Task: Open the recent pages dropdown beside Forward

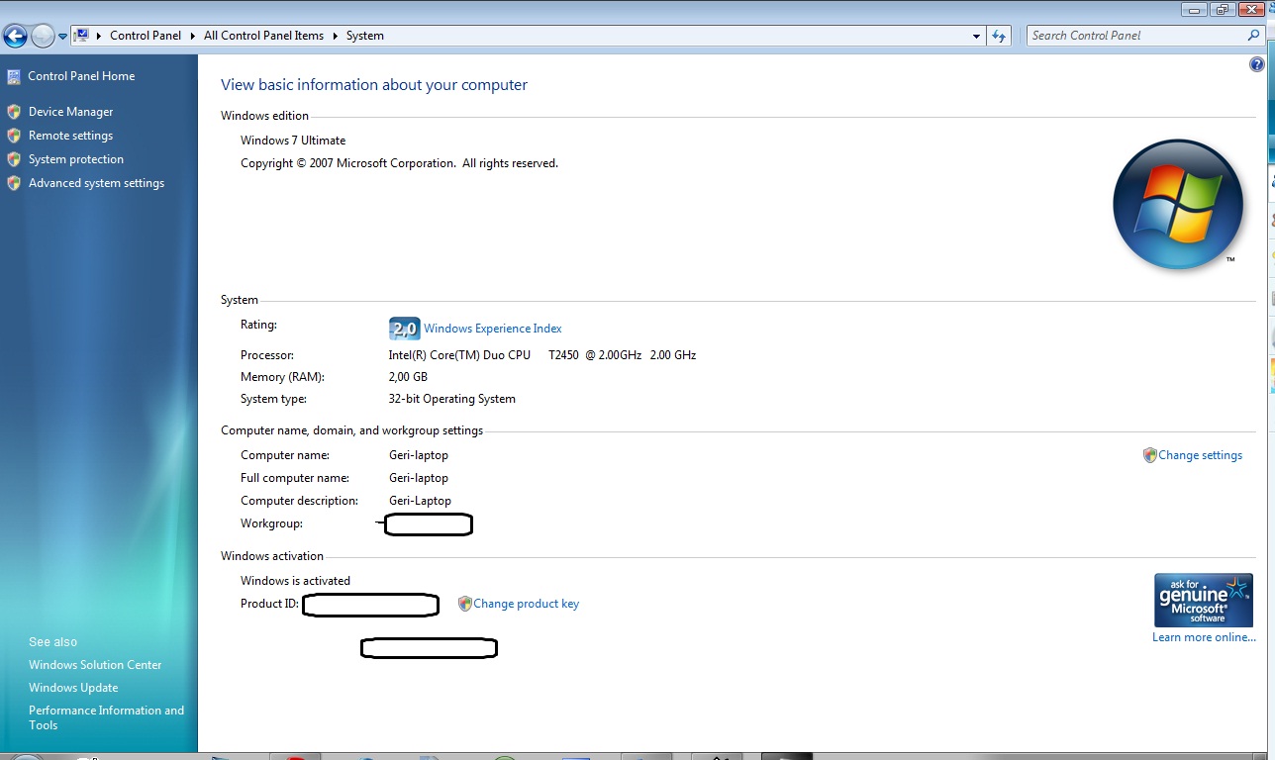Action: pos(62,37)
